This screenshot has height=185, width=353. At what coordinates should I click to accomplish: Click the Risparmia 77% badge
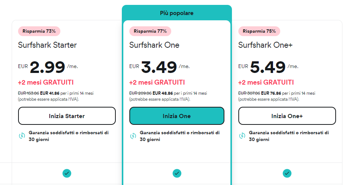(x=150, y=31)
